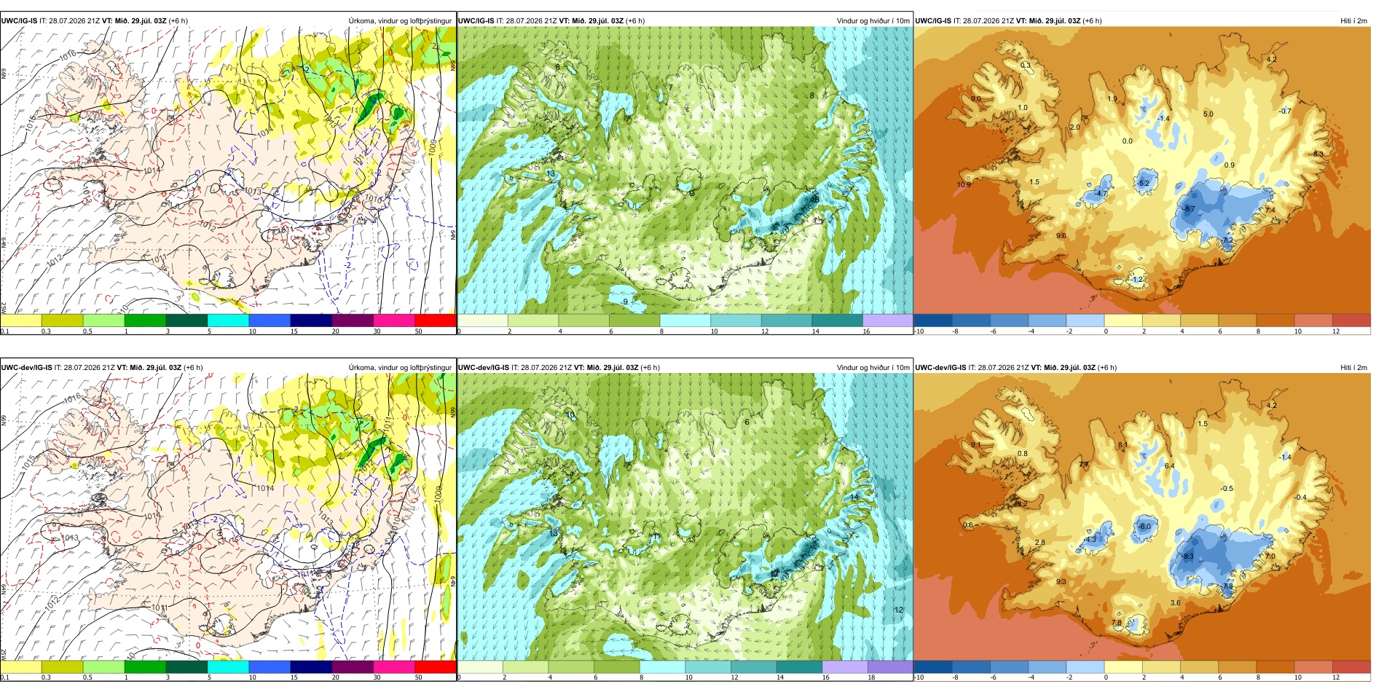The width and height of the screenshot is (1384, 692).
Task: Click the 4.2 temperature label on UWC-dev temperature map
Action: 1272,406
